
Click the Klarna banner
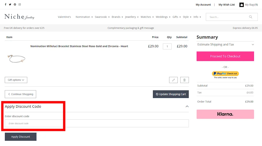(225, 114)
